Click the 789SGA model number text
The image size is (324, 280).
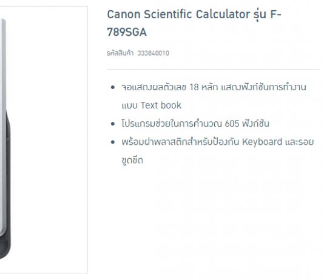pyautogui.click(x=127, y=32)
